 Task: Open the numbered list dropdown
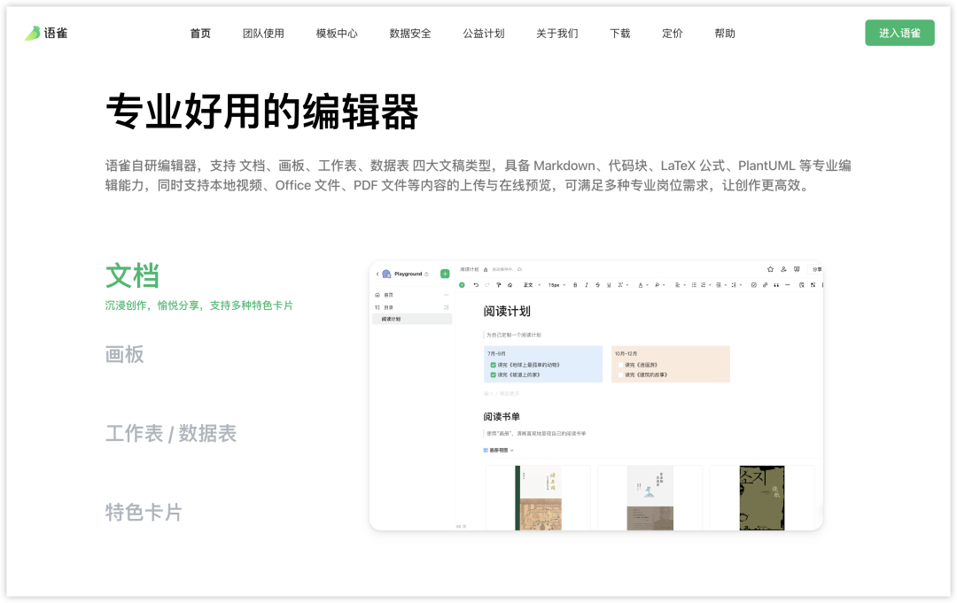coord(707,285)
